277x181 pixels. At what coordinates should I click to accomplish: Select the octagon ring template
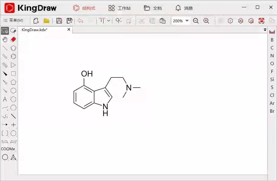point(13,108)
